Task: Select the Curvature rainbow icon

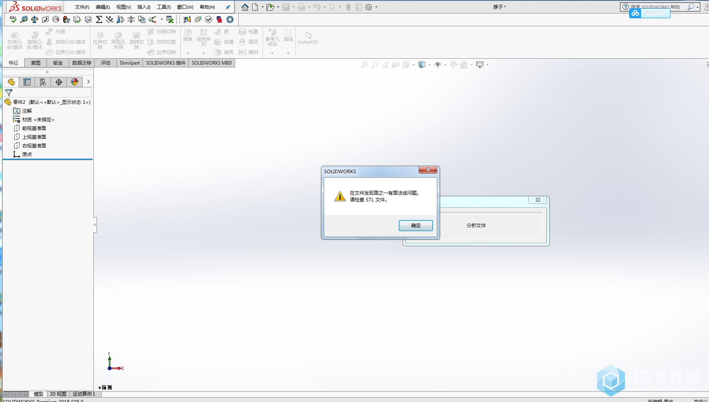Action: pos(187,19)
